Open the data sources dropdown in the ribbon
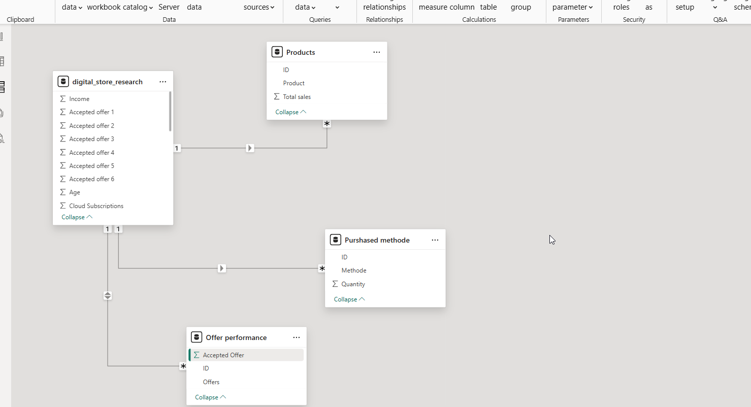This screenshot has width=751, height=407. (x=259, y=7)
